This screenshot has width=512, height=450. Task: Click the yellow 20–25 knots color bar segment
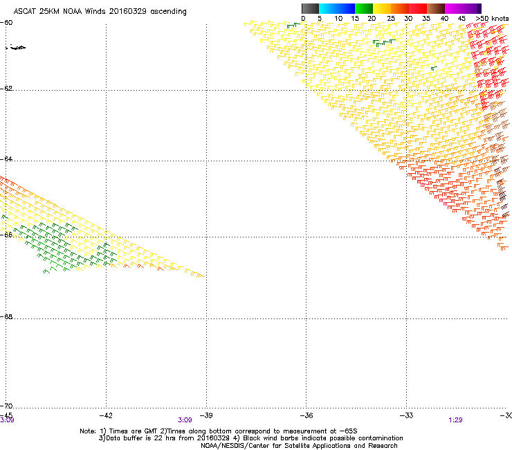[382, 8]
